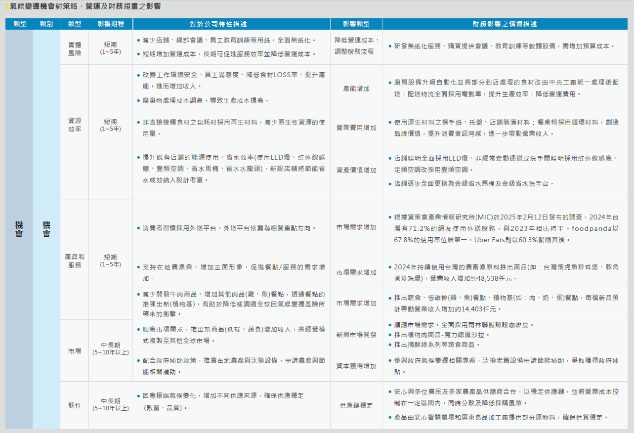Screen dimensions: 634x433
Task: Click the page title 氣候變遷機會對策略、營運及財務規畫之影響
Action: pyautogui.click(x=85, y=6)
